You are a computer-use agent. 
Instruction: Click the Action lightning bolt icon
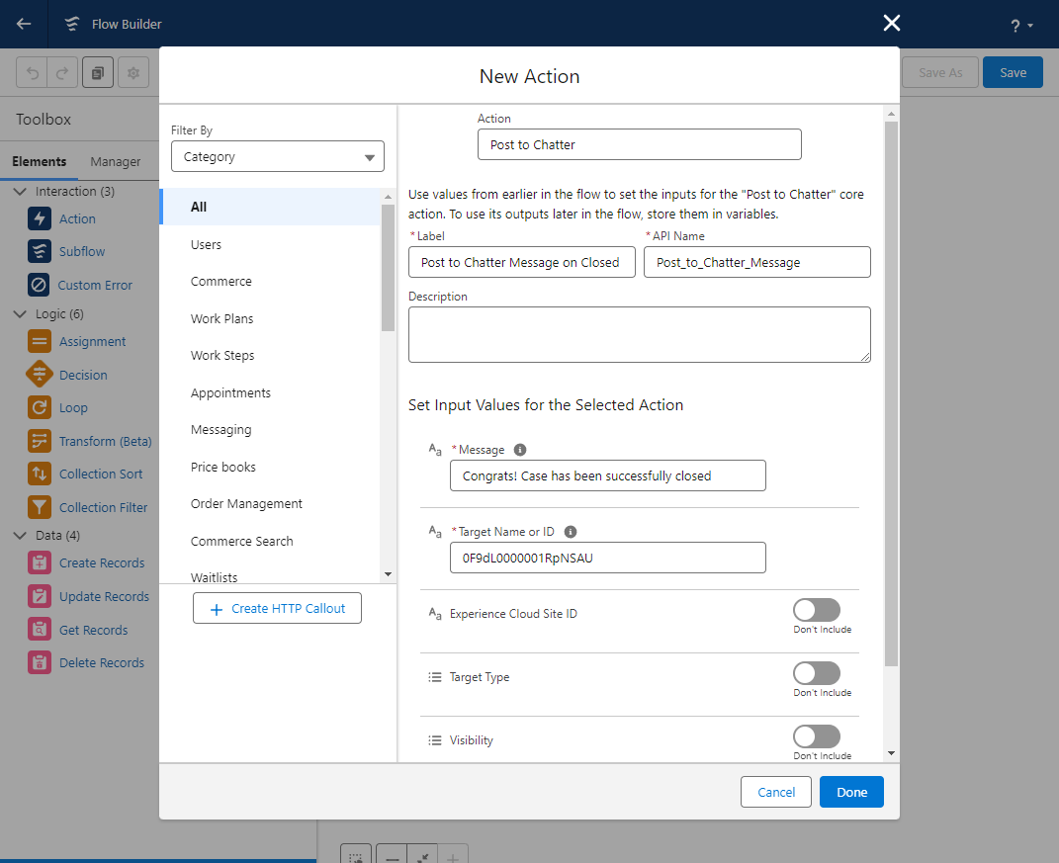pyautogui.click(x=40, y=218)
